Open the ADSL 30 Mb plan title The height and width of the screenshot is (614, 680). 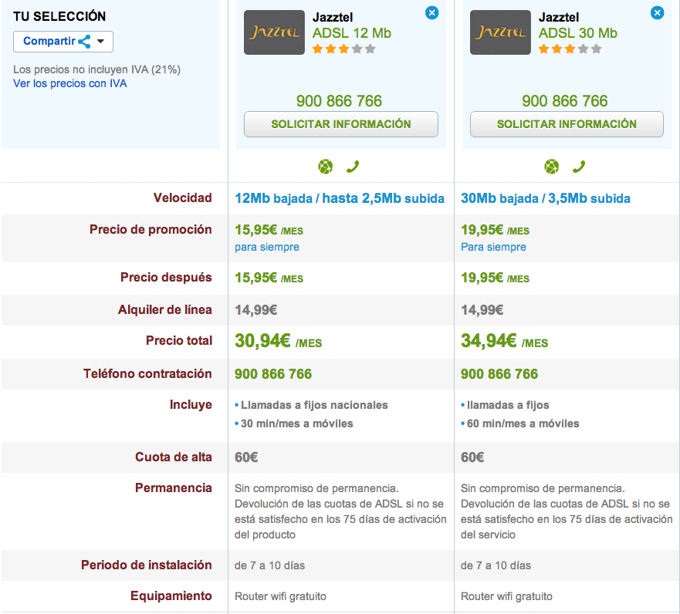tap(577, 33)
